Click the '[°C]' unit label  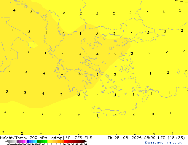coord(68,138)
